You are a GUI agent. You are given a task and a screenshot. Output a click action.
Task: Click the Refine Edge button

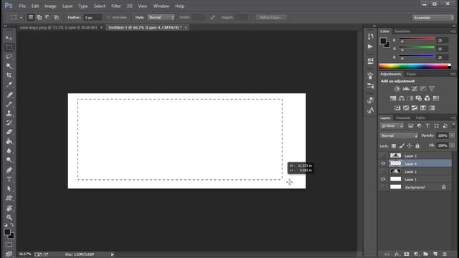[x=271, y=17]
